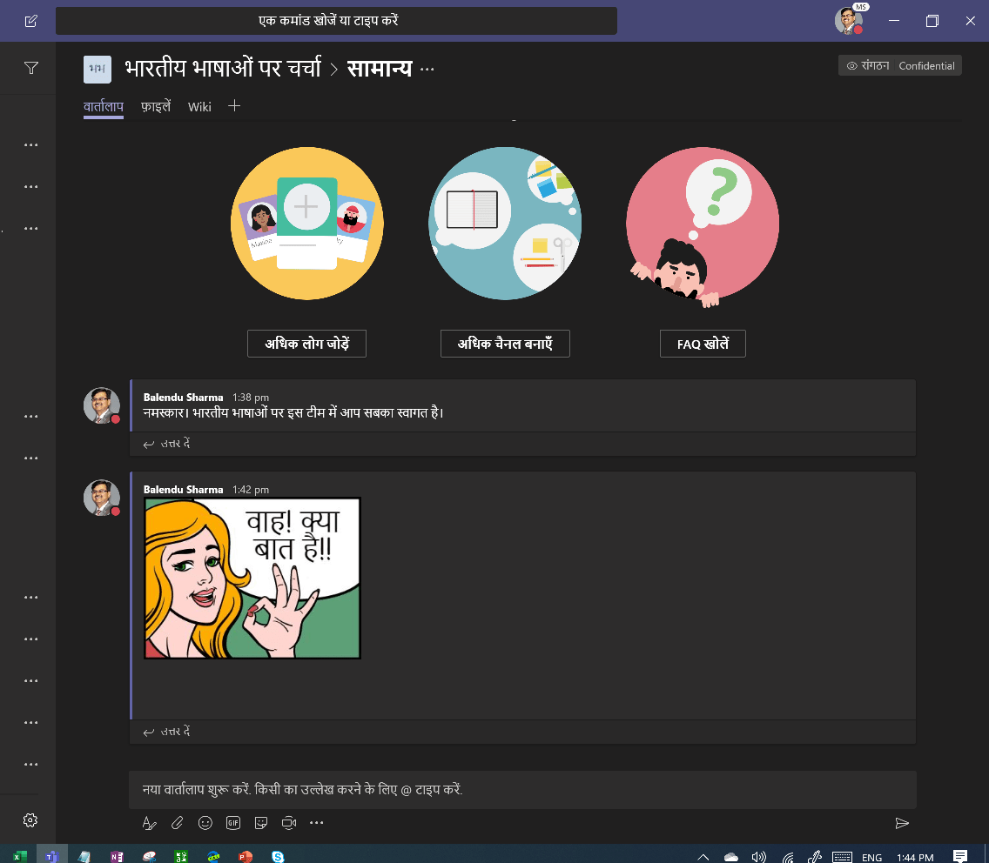This screenshot has width=989, height=863.
Task: Launch Skype from the taskbar
Action: 278,856
